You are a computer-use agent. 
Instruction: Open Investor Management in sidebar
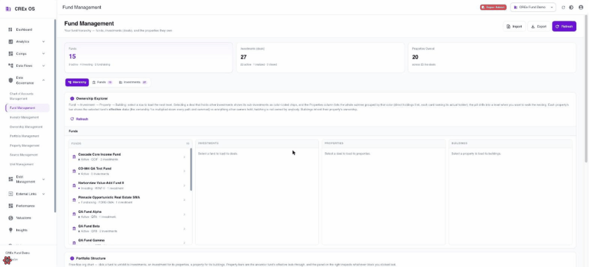pyautogui.click(x=24, y=117)
